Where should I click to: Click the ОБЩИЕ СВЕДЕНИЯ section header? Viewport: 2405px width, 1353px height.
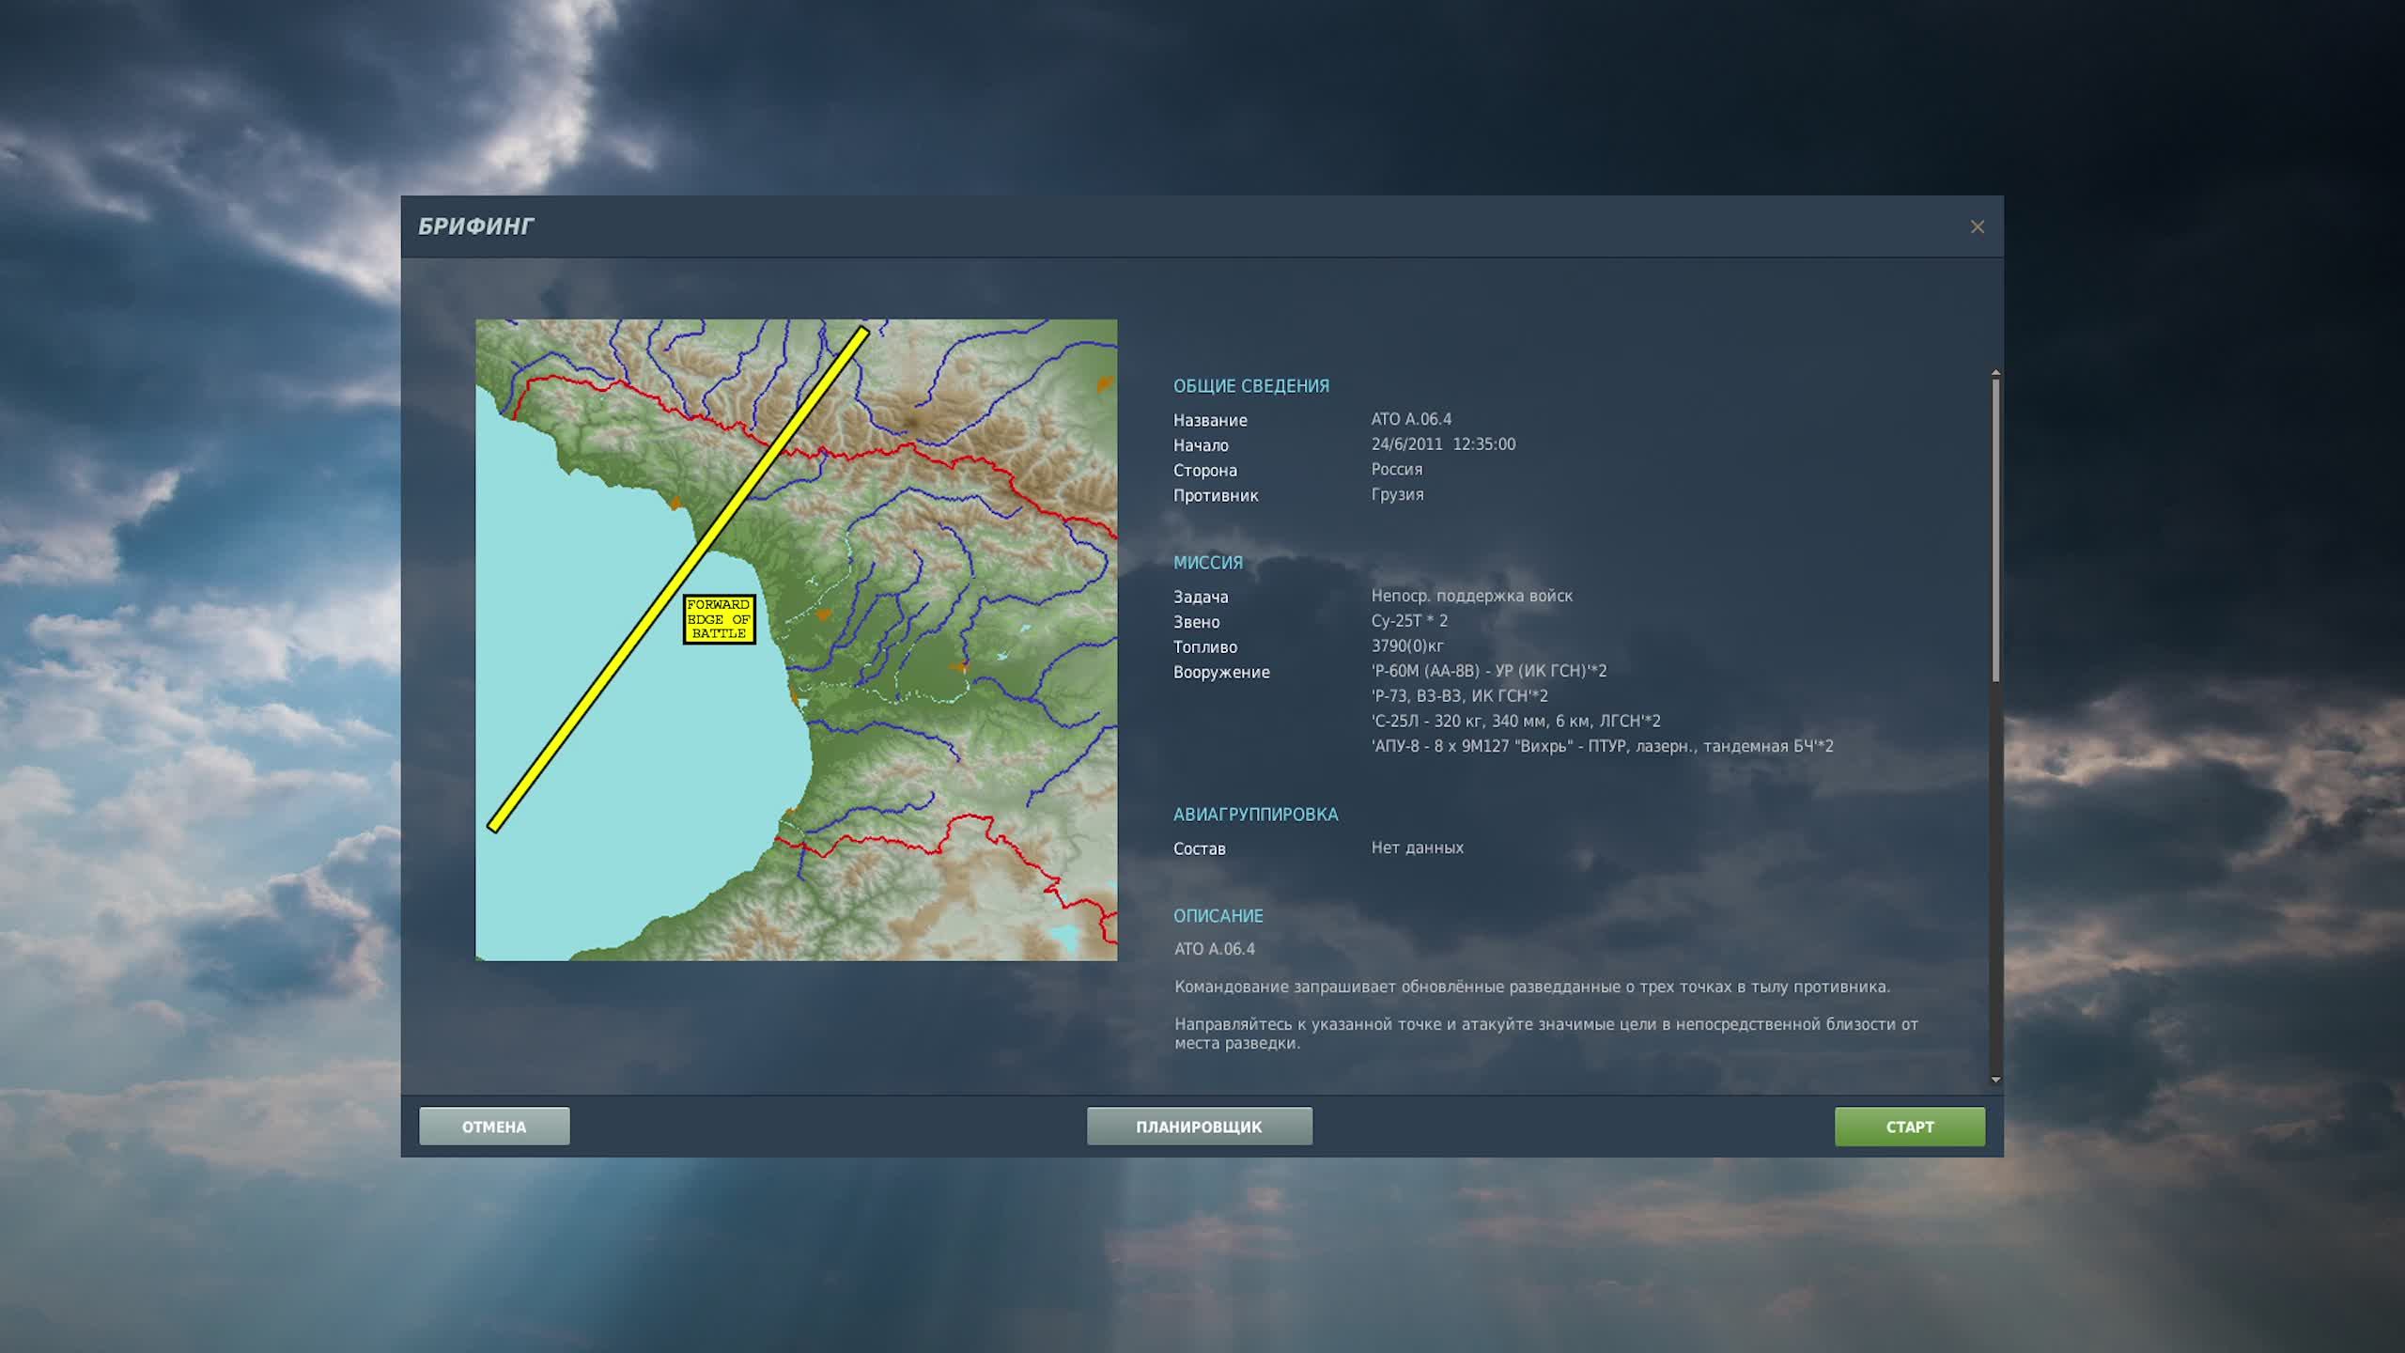coord(1251,384)
